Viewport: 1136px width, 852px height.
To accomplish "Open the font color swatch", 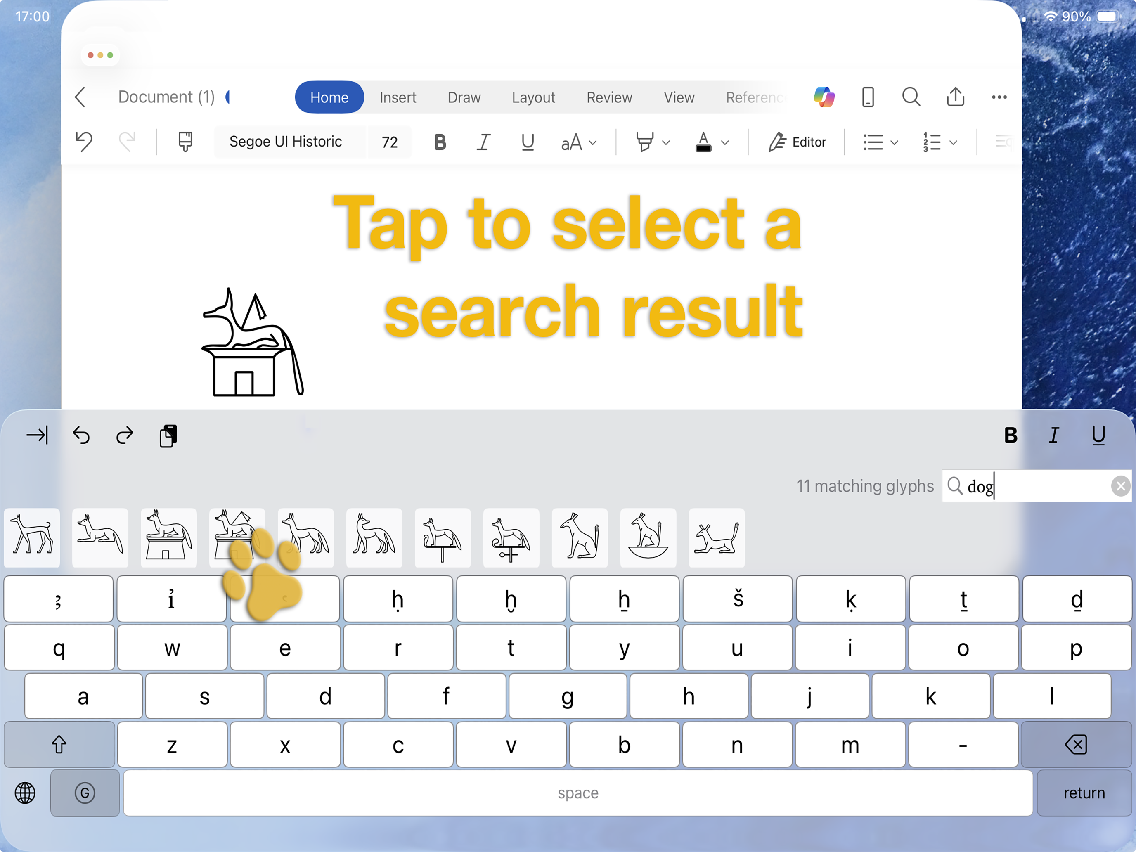I will coord(703,142).
